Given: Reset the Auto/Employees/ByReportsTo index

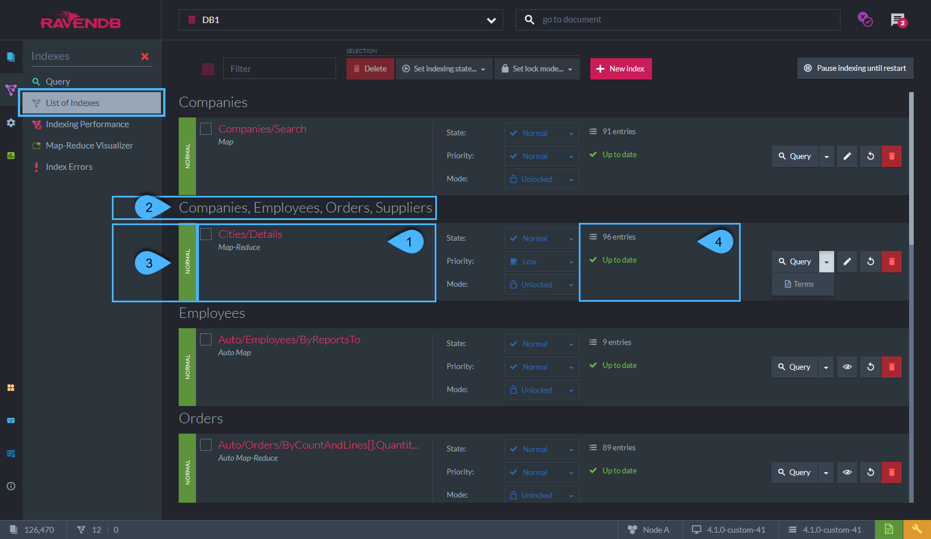Looking at the screenshot, I should click(870, 367).
